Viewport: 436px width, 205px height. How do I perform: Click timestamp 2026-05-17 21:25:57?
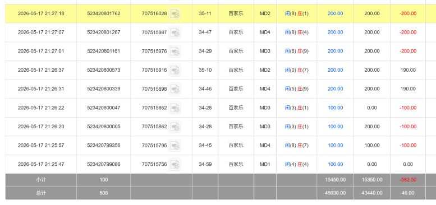[x=41, y=146]
